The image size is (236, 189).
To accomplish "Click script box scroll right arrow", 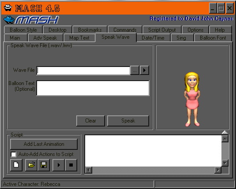I will click(x=218, y=170).
